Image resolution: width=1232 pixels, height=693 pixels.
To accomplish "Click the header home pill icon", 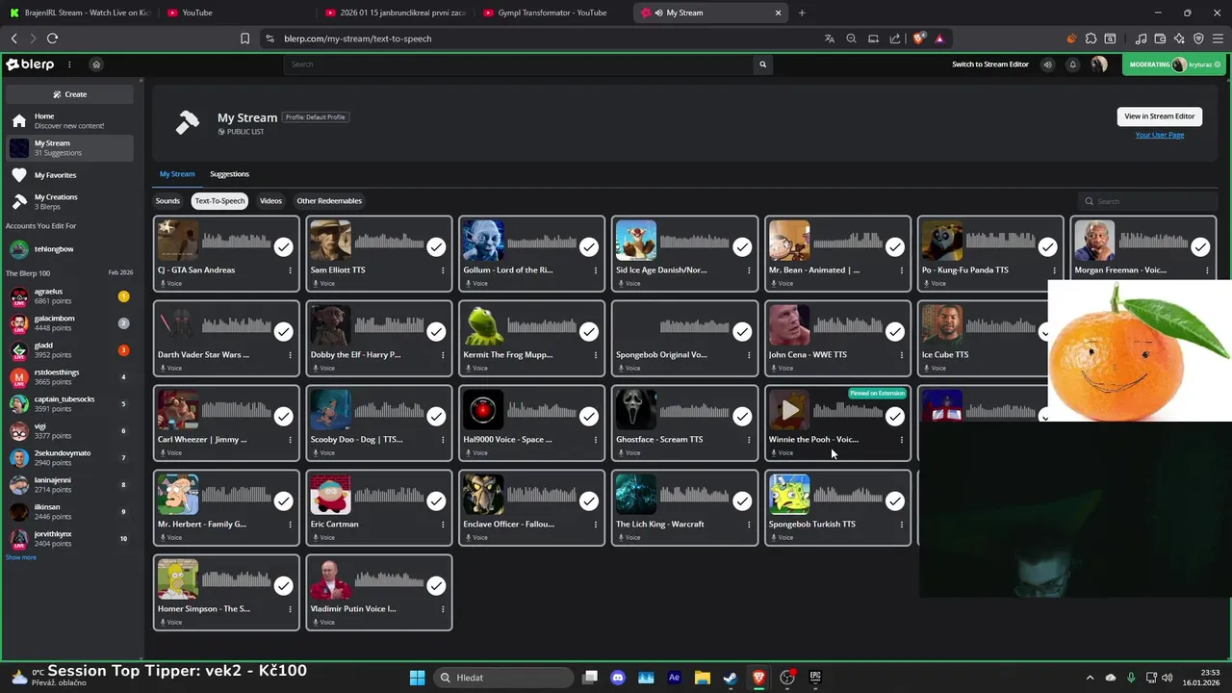I will click(96, 64).
